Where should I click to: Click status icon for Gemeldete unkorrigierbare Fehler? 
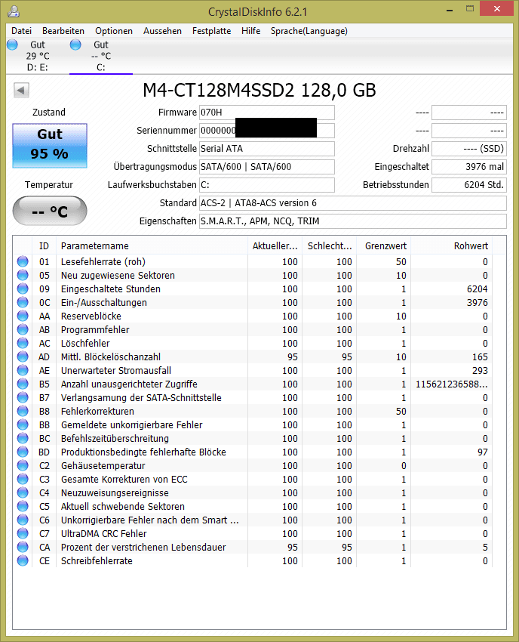click(x=23, y=424)
